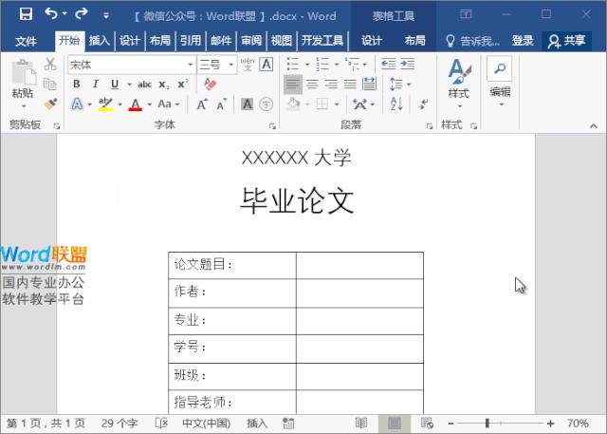
Task: Apply red font color
Action: [x=135, y=104]
